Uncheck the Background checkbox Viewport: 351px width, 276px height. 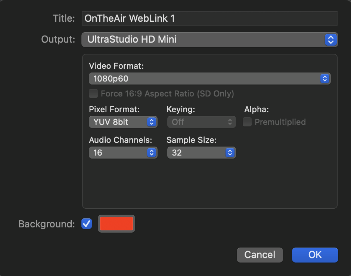tap(87, 224)
